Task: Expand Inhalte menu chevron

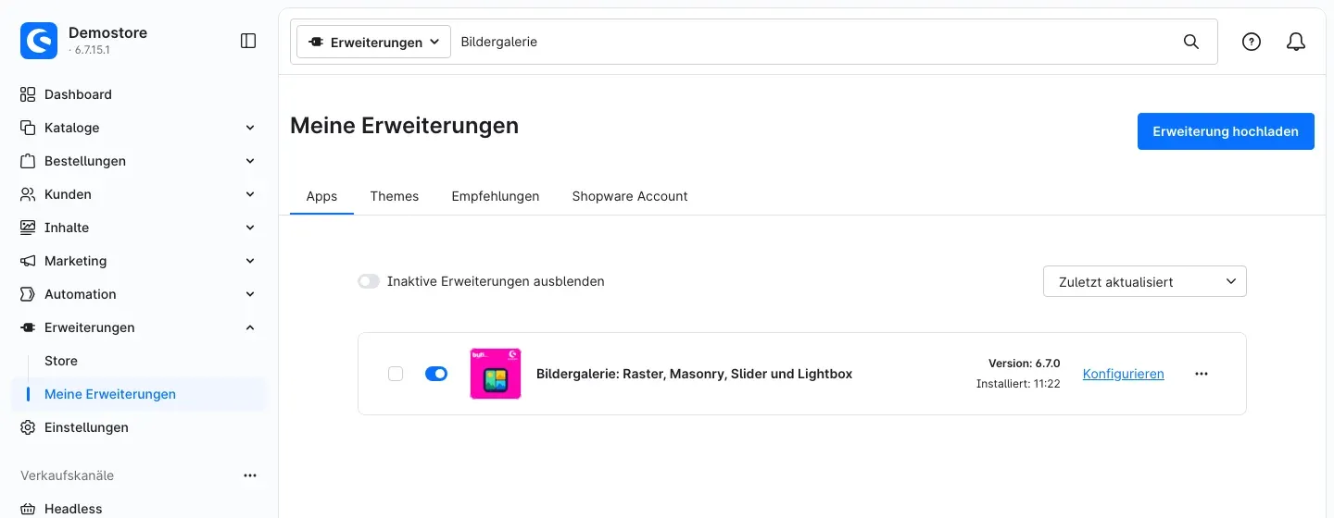Action: pyautogui.click(x=250, y=228)
